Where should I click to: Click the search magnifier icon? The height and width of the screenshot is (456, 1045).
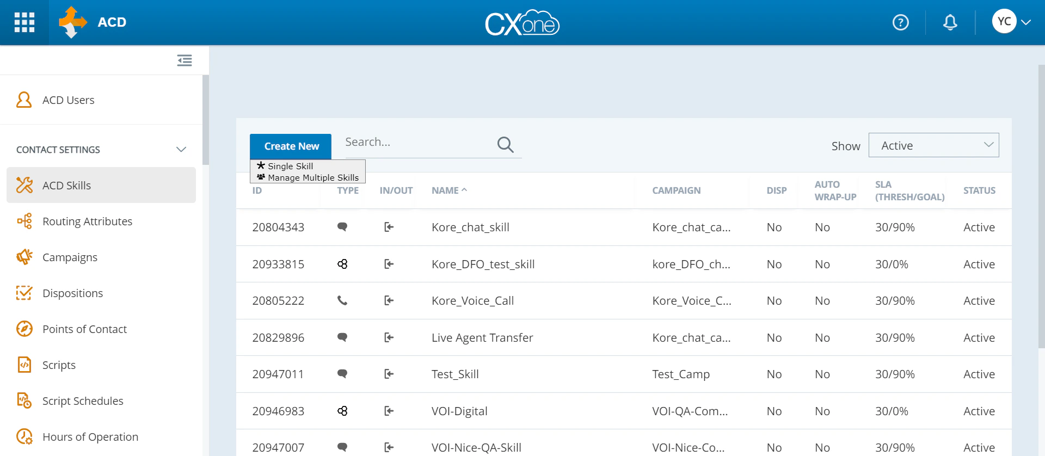tap(506, 144)
